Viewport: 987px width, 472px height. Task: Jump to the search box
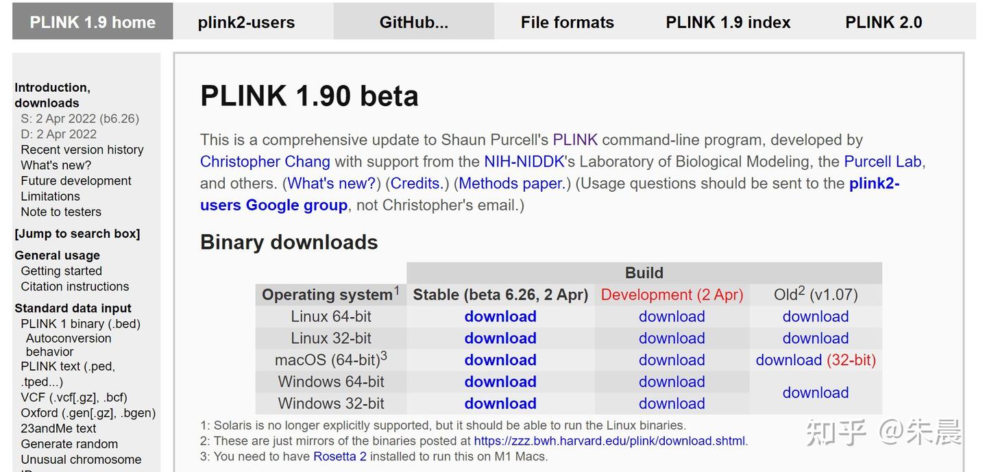coord(77,234)
